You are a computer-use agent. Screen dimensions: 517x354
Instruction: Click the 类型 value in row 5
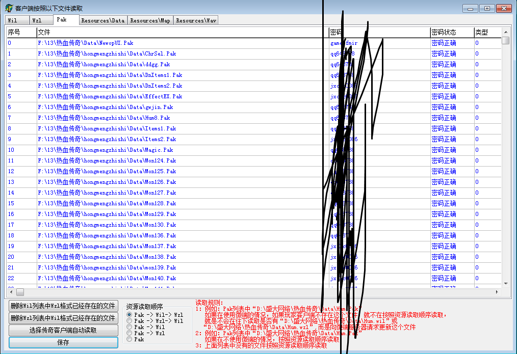pyautogui.click(x=477, y=96)
